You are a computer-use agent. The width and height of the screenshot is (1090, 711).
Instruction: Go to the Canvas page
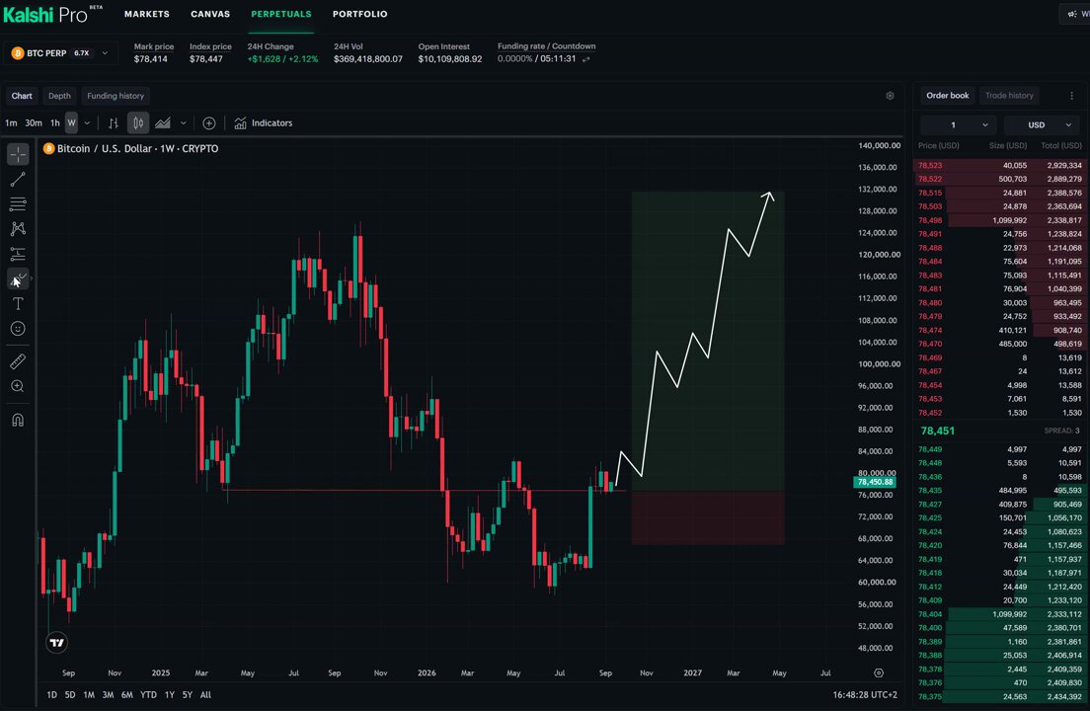click(210, 14)
